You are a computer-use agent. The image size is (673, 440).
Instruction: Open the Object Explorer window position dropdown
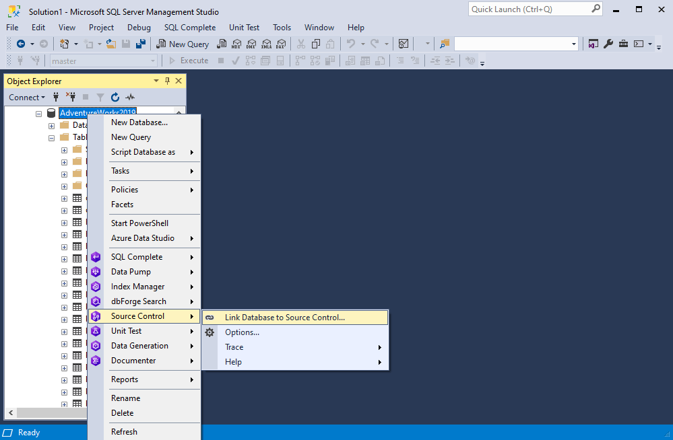pyautogui.click(x=156, y=81)
